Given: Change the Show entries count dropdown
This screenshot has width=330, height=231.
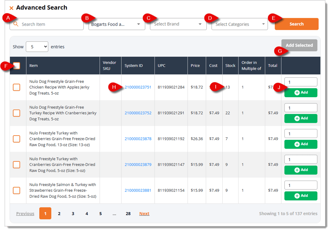Looking at the screenshot, I should pos(37,46).
